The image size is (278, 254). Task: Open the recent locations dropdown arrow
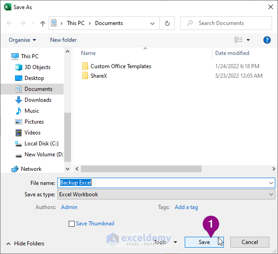click(33, 23)
